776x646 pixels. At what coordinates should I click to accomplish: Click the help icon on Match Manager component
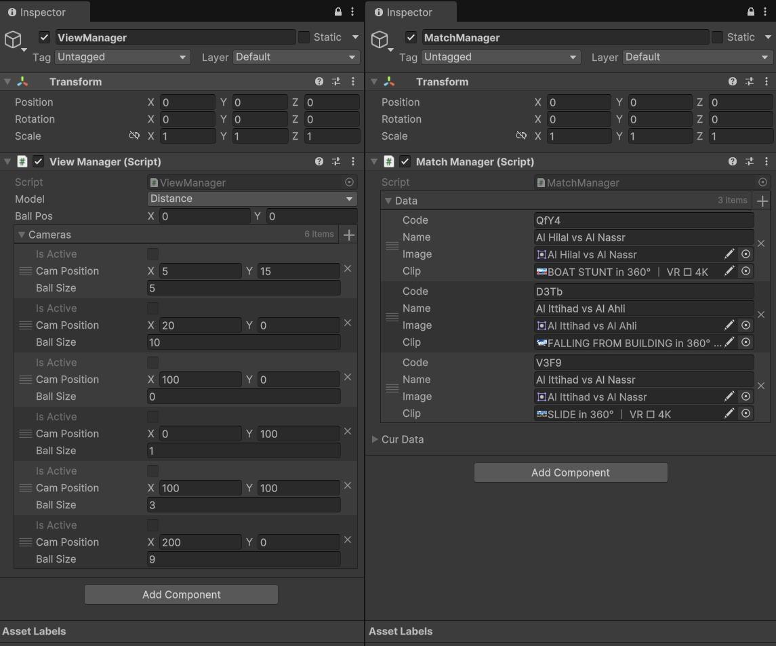point(733,161)
